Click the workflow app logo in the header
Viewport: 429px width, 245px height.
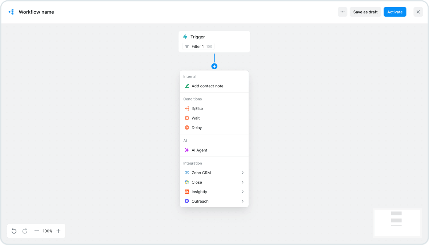(11, 12)
